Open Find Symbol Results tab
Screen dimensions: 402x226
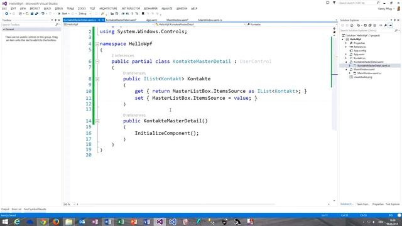pyautogui.click(x=35, y=209)
